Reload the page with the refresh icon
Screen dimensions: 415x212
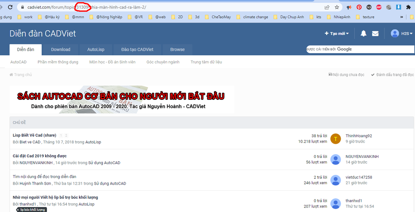click(10, 7)
